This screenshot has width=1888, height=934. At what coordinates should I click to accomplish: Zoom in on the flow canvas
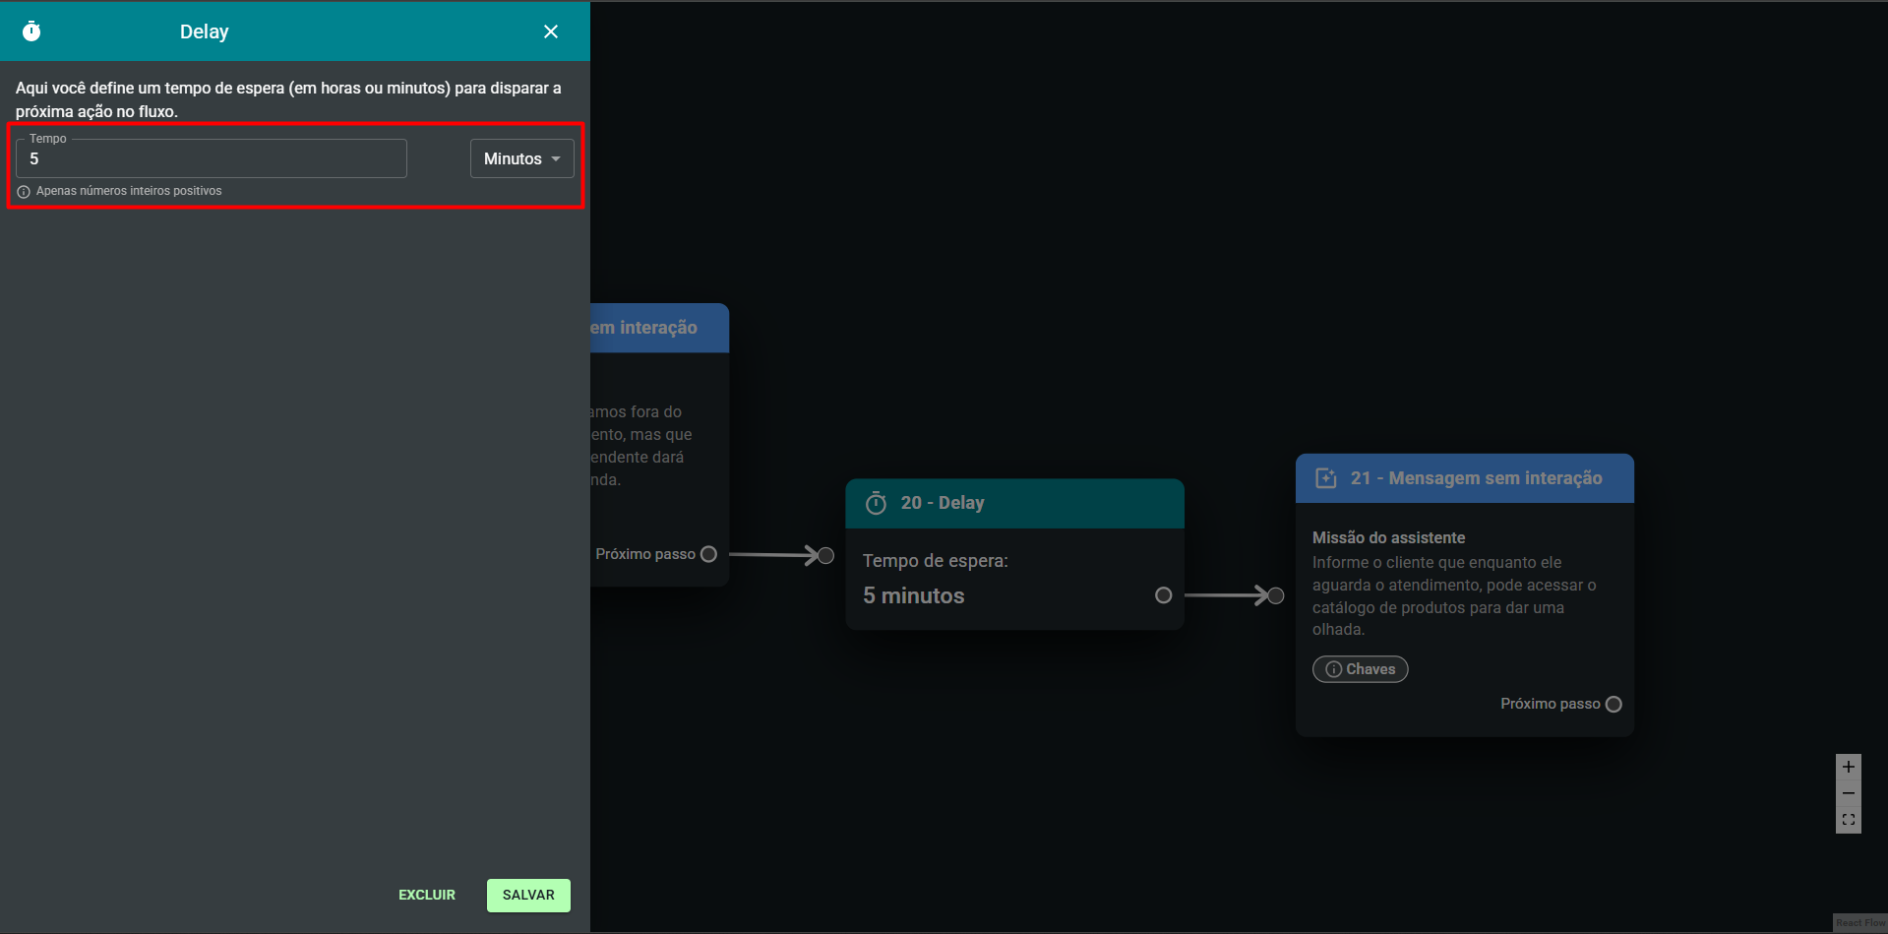point(1848,767)
